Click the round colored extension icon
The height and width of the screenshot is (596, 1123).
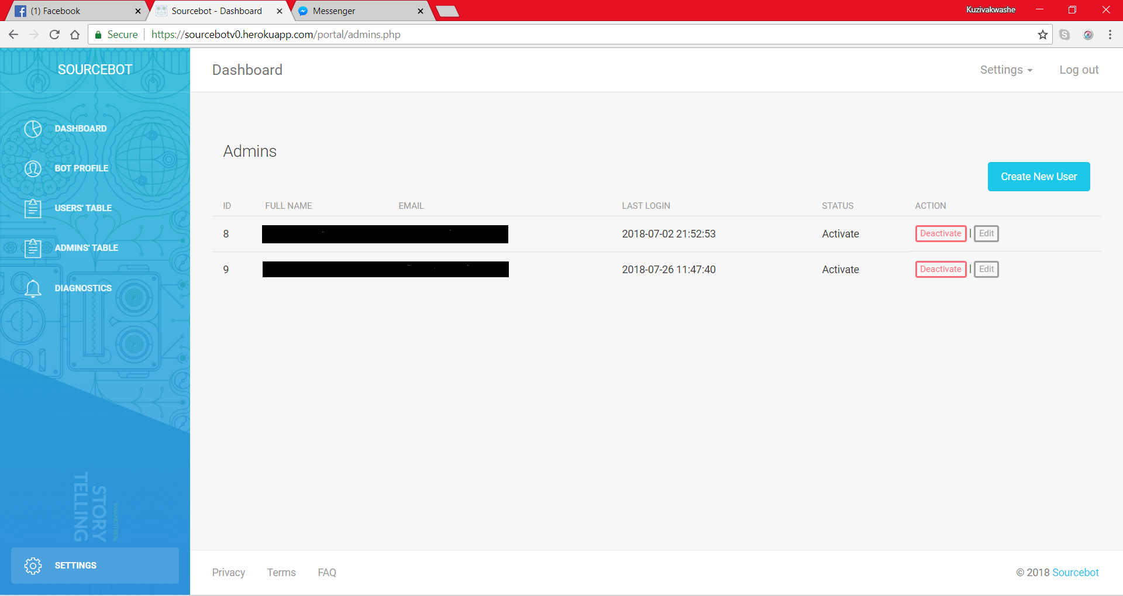coord(1088,35)
